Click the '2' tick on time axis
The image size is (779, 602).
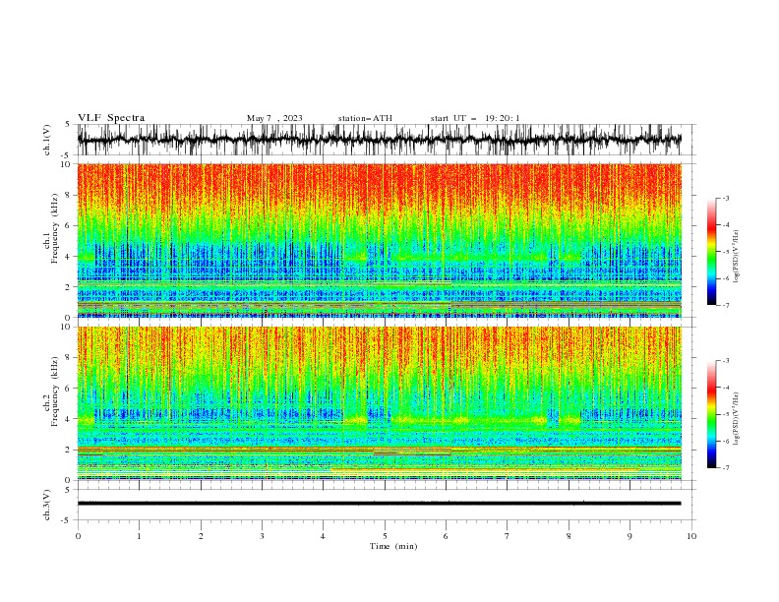pos(201,536)
